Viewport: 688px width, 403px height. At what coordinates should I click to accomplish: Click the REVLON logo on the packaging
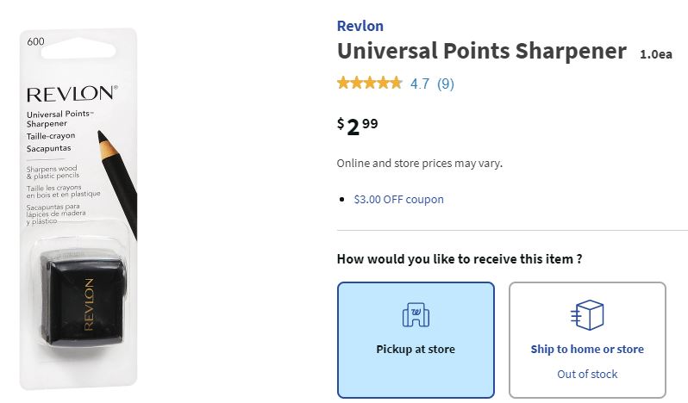[70, 93]
